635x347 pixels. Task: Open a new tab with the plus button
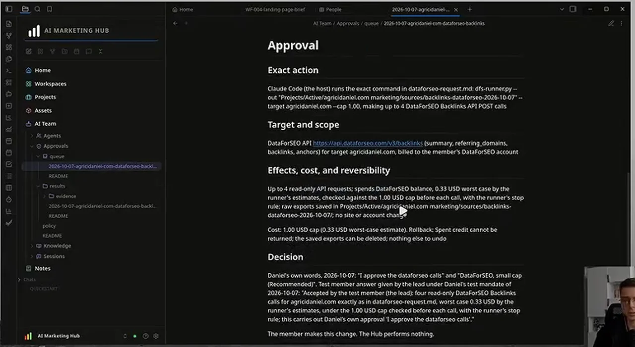[470, 9]
